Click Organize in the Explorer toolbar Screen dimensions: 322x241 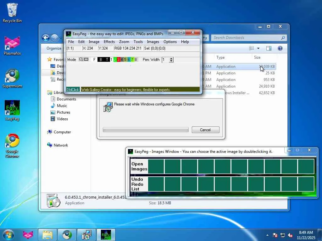54,48
